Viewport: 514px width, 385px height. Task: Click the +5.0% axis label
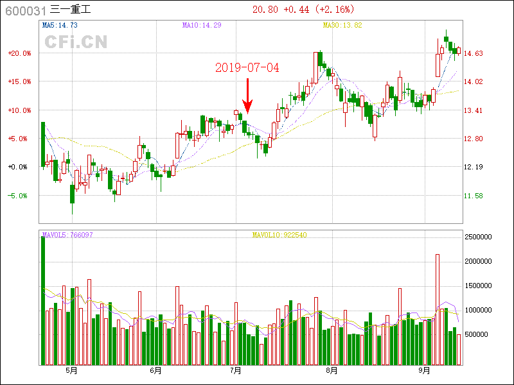[x=18, y=139]
